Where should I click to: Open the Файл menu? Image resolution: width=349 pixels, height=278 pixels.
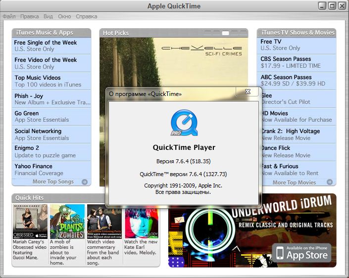coord(9,16)
